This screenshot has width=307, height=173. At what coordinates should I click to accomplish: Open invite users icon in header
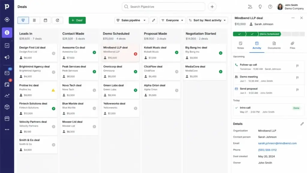tap(250, 7)
